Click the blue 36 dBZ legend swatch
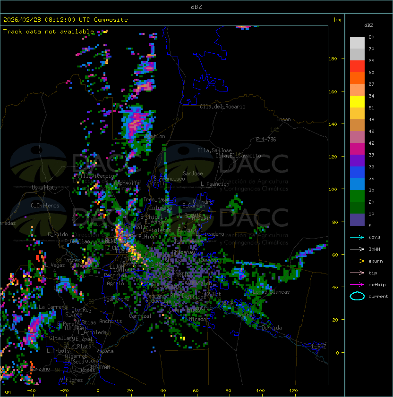 [357, 172]
